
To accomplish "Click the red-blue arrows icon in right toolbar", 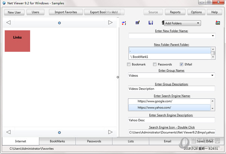I will coord(124,23).
